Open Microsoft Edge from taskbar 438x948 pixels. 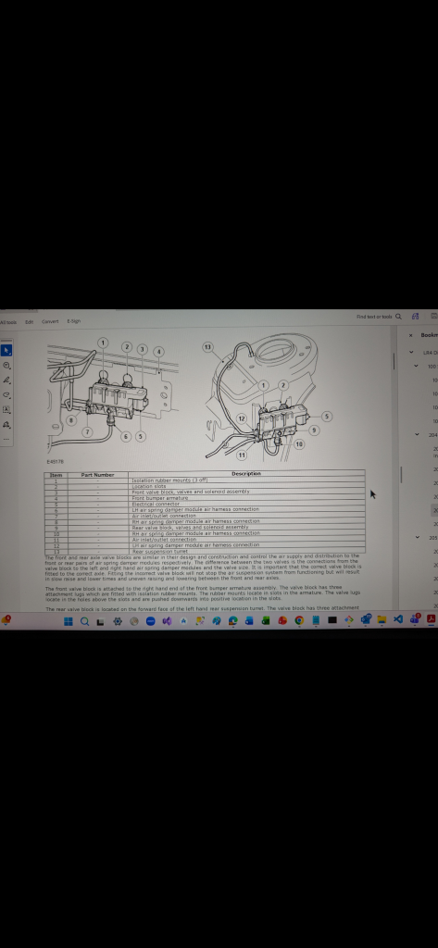(233, 620)
